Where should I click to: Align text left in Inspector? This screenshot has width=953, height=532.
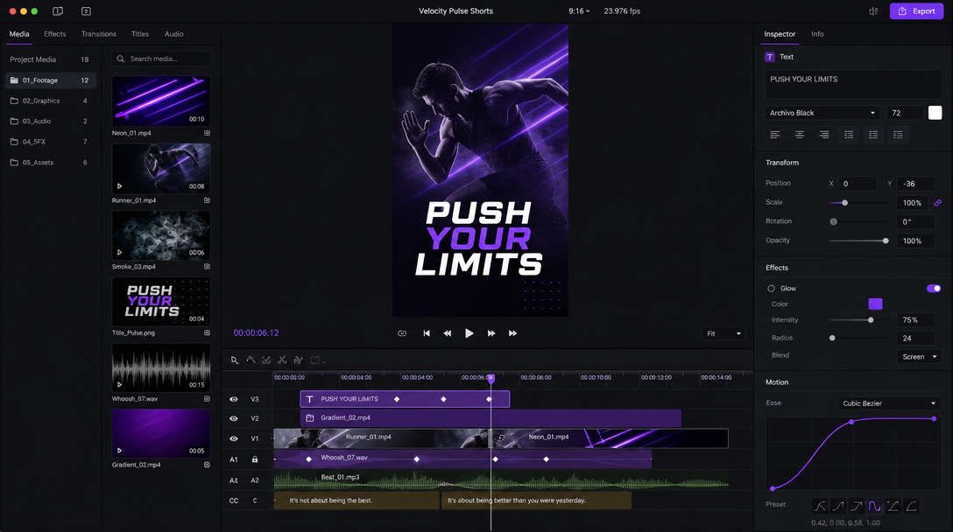pyautogui.click(x=775, y=135)
